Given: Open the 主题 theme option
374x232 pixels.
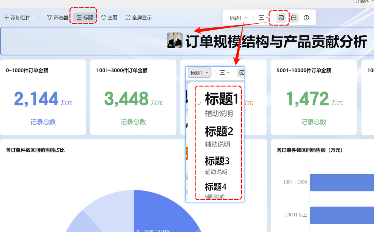Looking at the screenshot, I should [109, 18].
